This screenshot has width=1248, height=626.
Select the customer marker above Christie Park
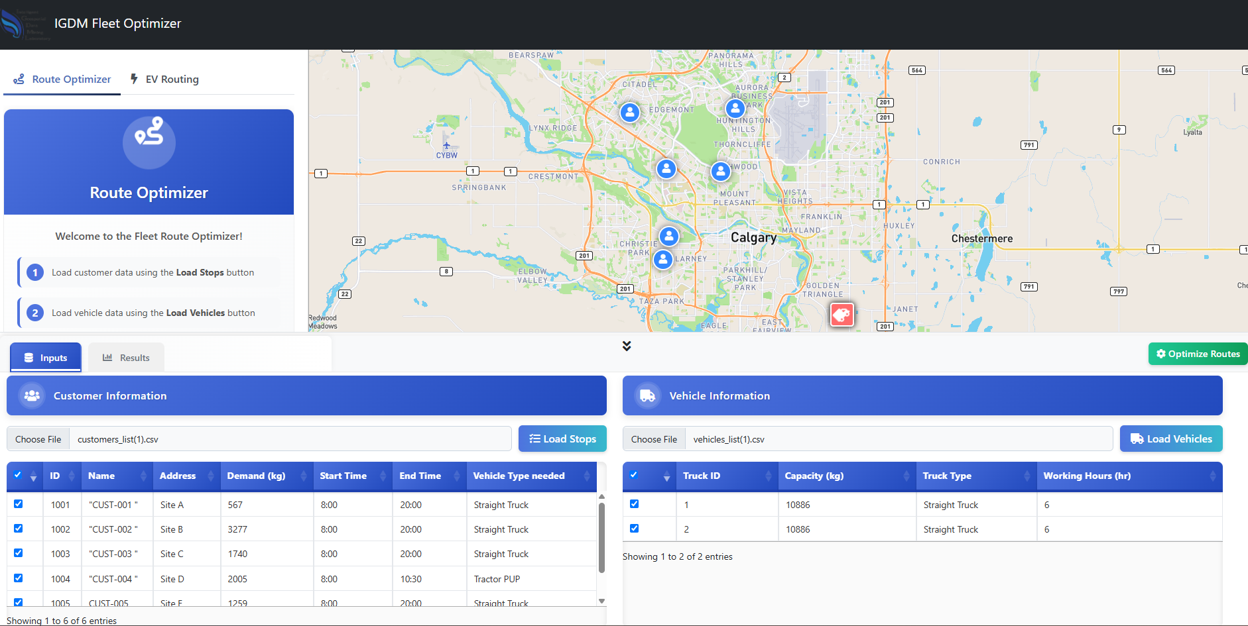(x=669, y=236)
